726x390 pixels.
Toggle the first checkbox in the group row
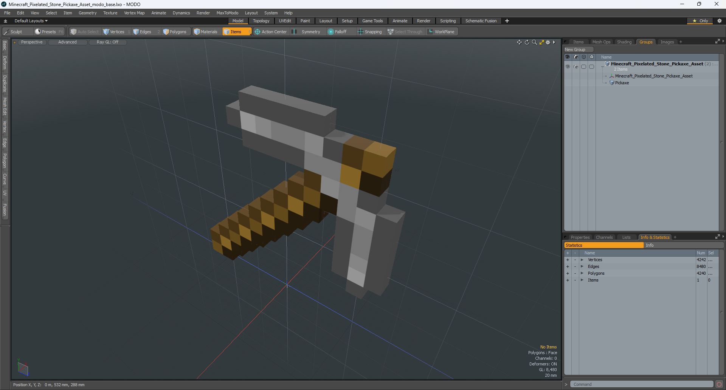tap(584, 67)
